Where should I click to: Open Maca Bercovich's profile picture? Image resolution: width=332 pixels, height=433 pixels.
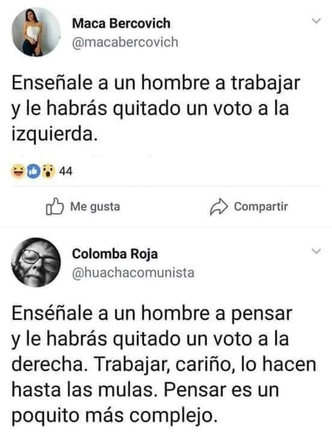pos(36,32)
